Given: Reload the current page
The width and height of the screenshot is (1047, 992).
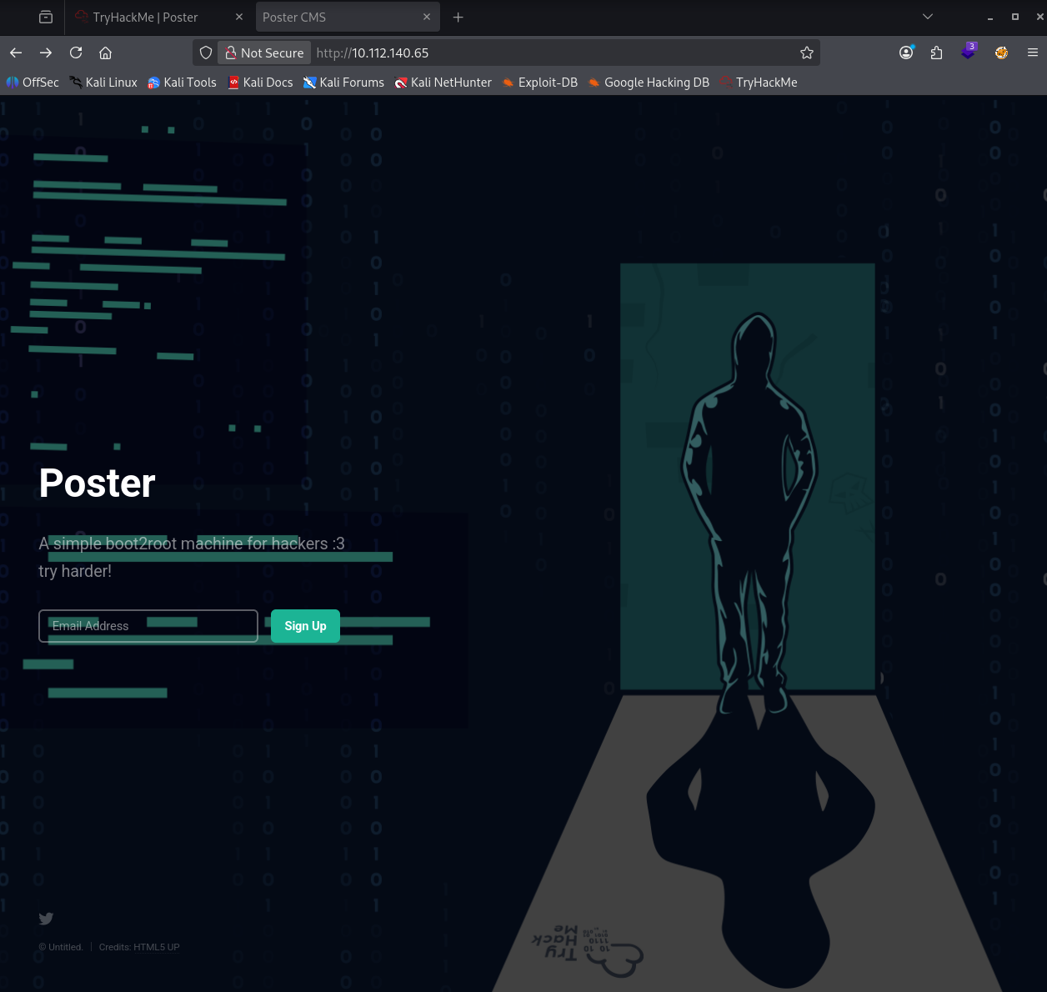Looking at the screenshot, I should pyautogui.click(x=76, y=53).
